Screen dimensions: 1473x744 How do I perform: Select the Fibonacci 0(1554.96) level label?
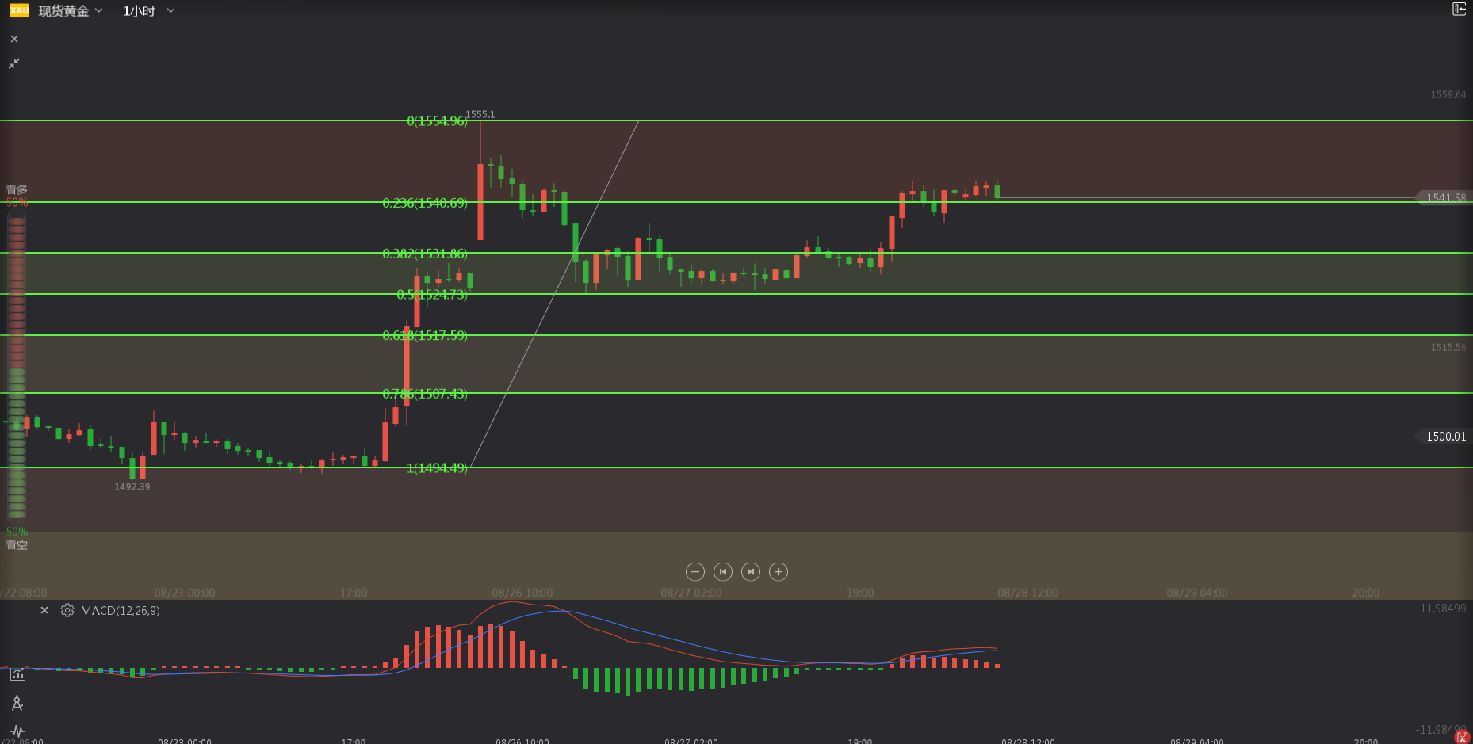(x=437, y=121)
